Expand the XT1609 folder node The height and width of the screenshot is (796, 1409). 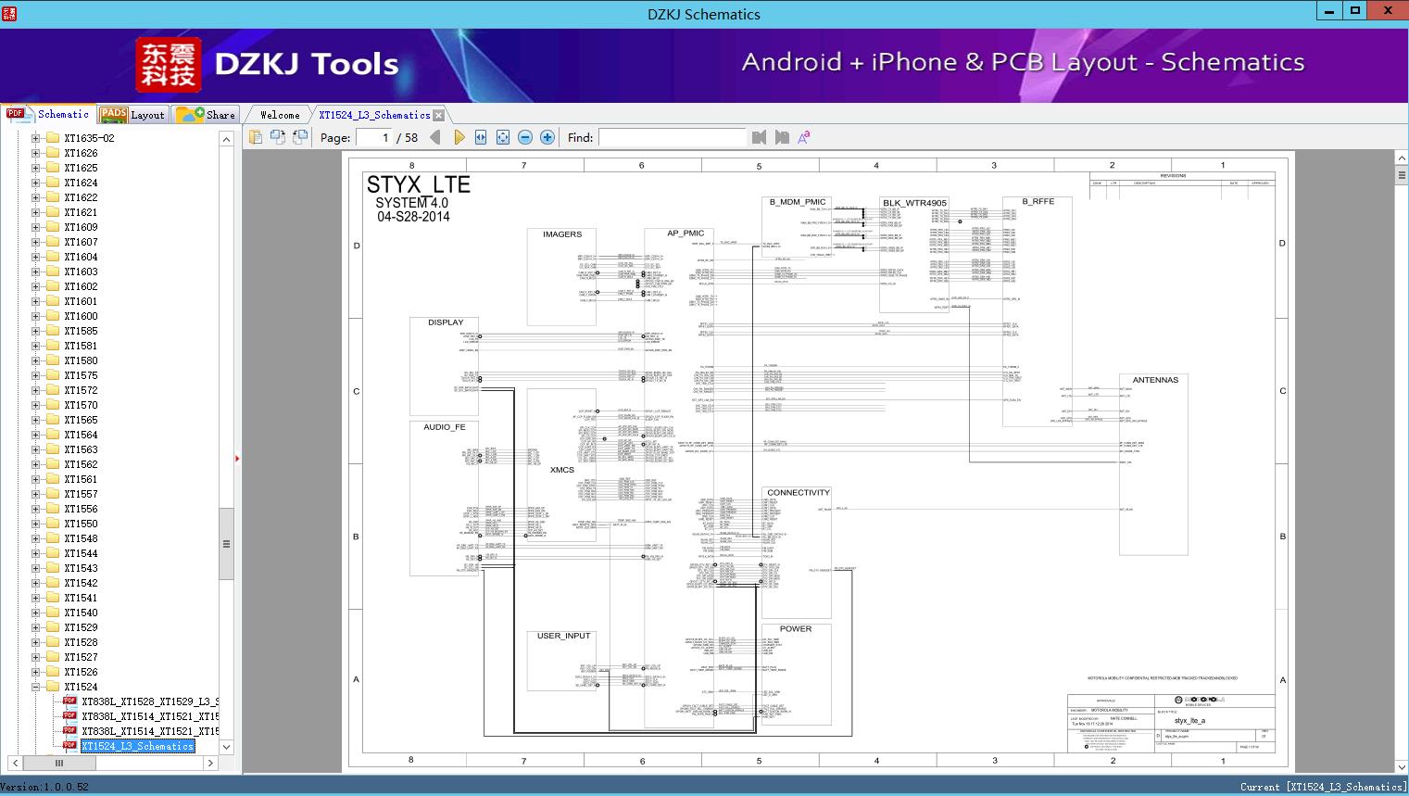[x=36, y=227]
